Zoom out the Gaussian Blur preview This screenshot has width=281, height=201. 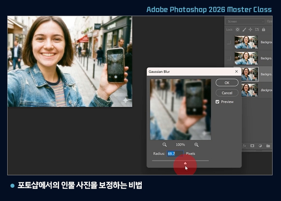coord(165,145)
